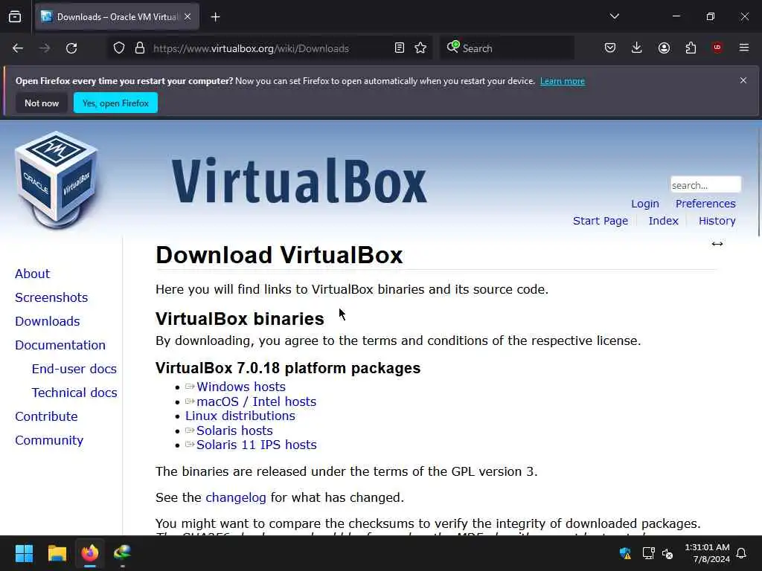Dismiss the Firefox startup notification bar
Screen dimensions: 762x571
pos(743,80)
